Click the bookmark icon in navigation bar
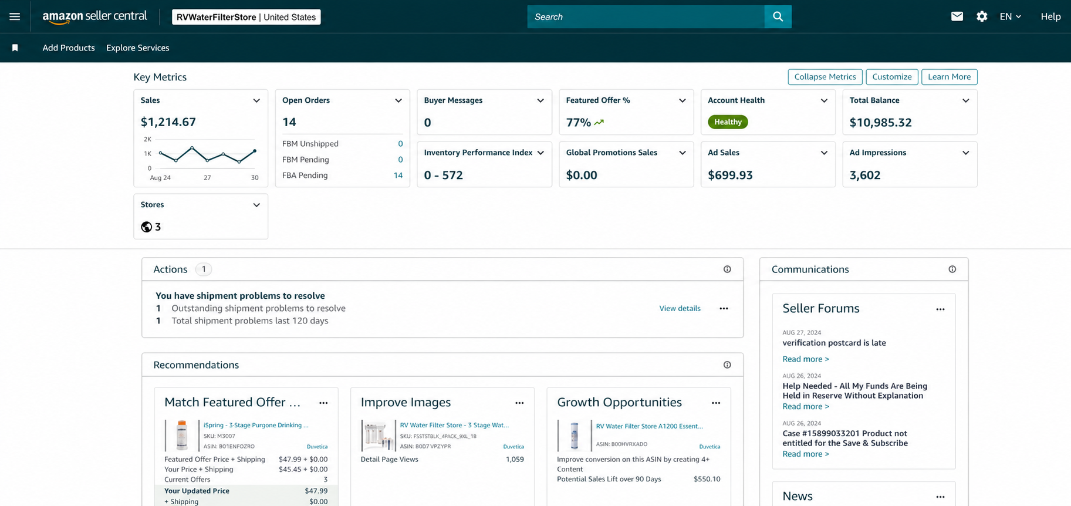This screenshot has width=1071, height=506. [15, 48]
